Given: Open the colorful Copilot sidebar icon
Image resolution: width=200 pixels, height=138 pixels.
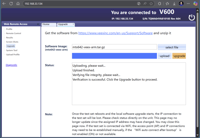Looking at the screenshot, I should click(195, 3).
